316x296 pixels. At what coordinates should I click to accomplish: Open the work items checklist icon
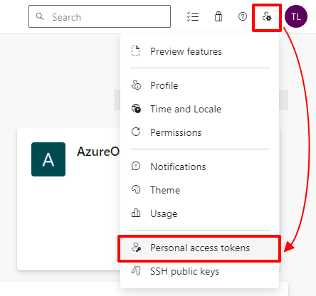[x=193, y=16]
